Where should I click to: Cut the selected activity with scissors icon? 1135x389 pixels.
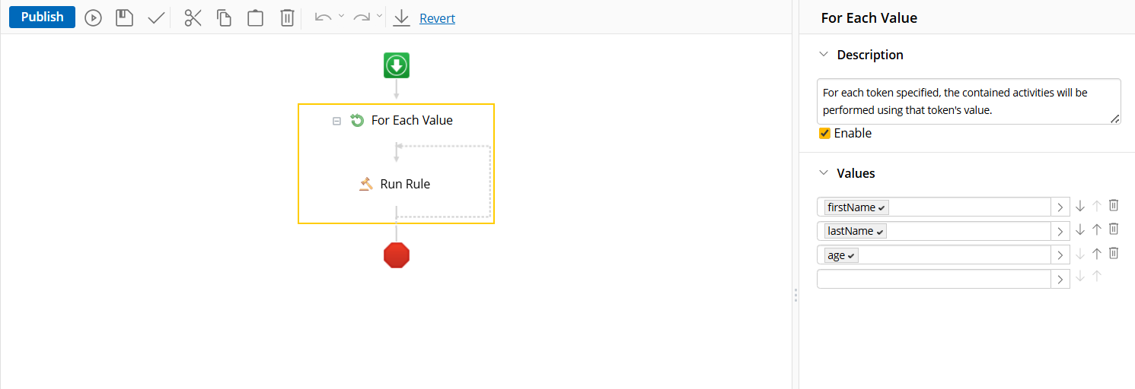click(x=193, y=18)
